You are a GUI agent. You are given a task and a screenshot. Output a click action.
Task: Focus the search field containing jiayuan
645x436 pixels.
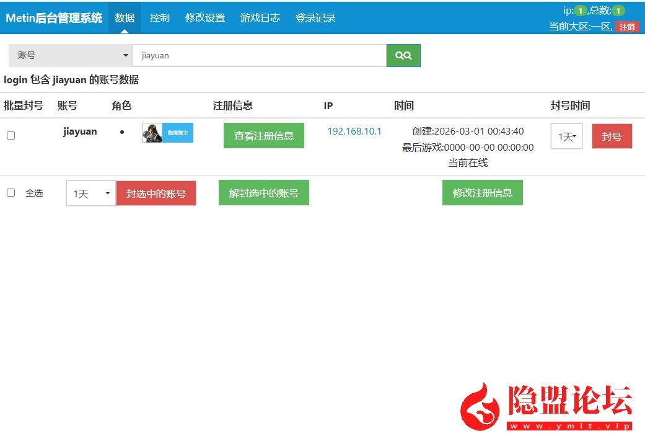pos(260,55)
